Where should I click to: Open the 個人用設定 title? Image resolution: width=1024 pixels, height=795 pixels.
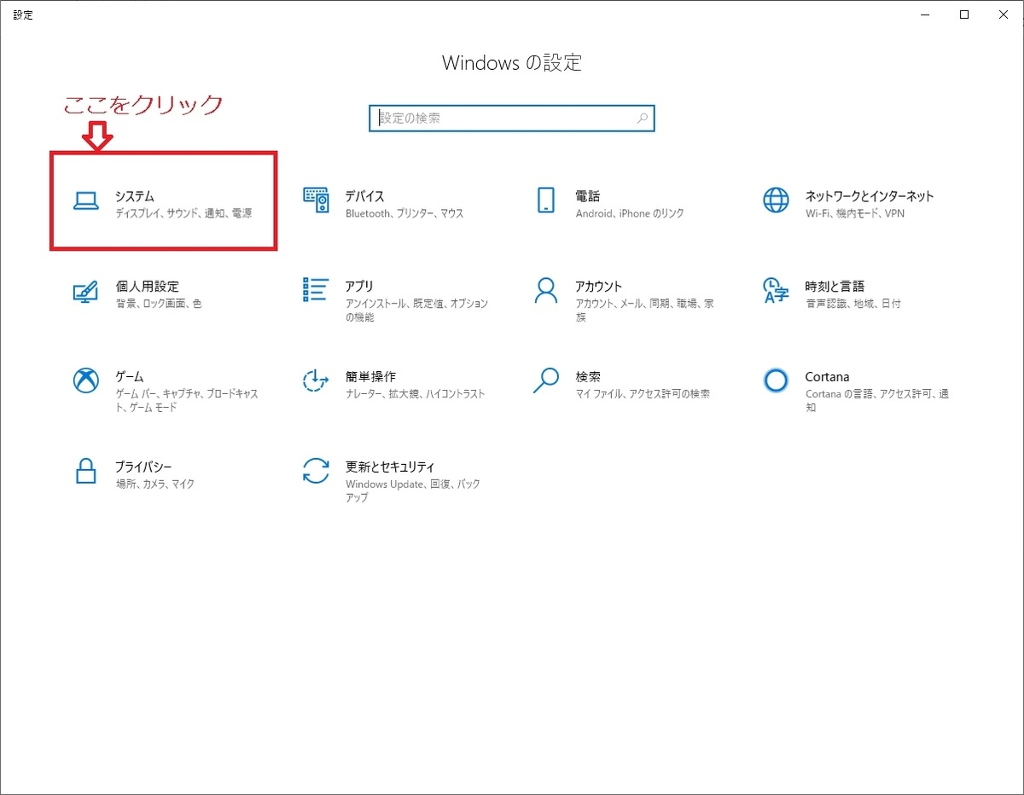tap(148, 287)
